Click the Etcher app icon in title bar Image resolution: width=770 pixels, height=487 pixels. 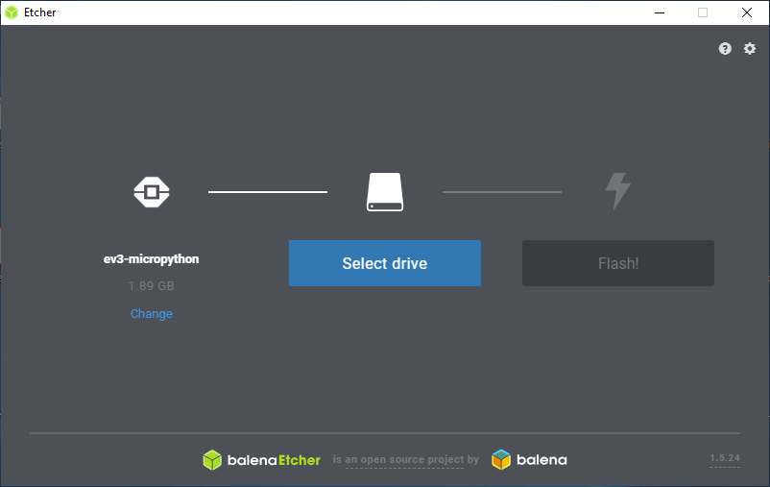click(x=12, y=12)
